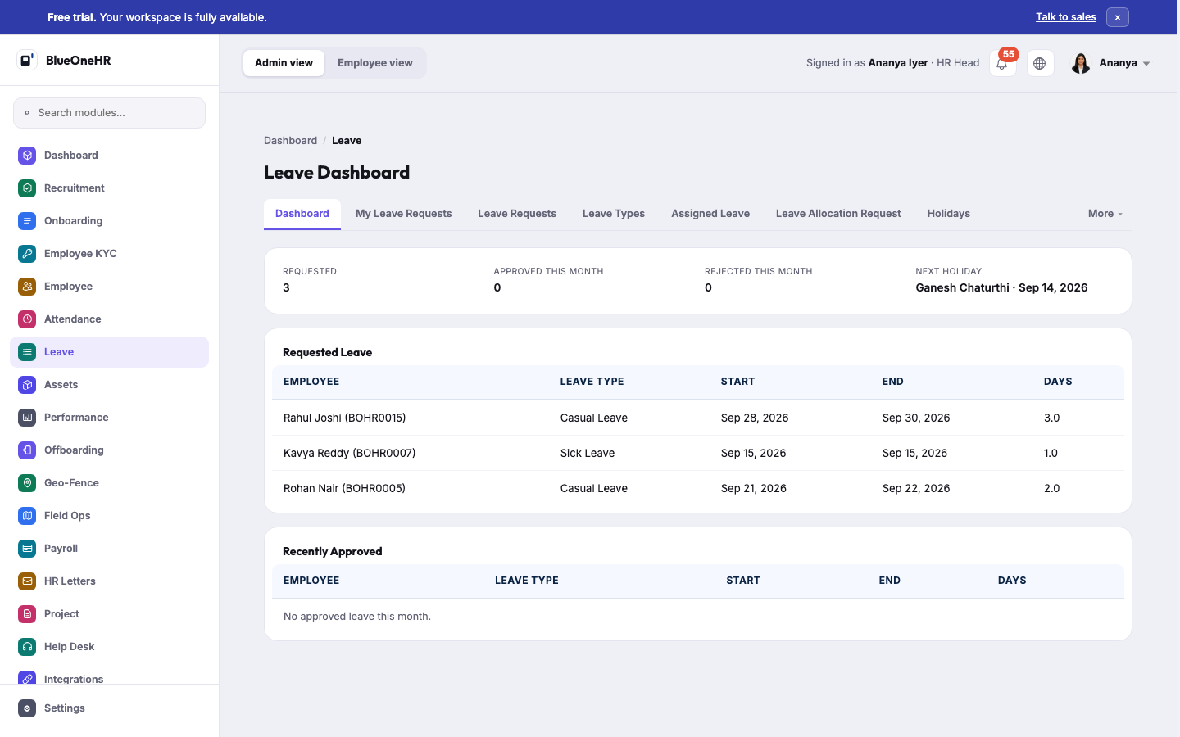
Task: Open the Dashboard module icon in sidebar
Action: point(27,156)
